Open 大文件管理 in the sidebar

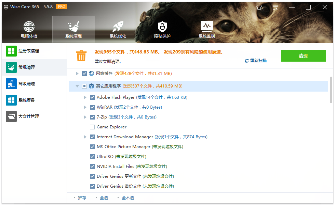35,116
